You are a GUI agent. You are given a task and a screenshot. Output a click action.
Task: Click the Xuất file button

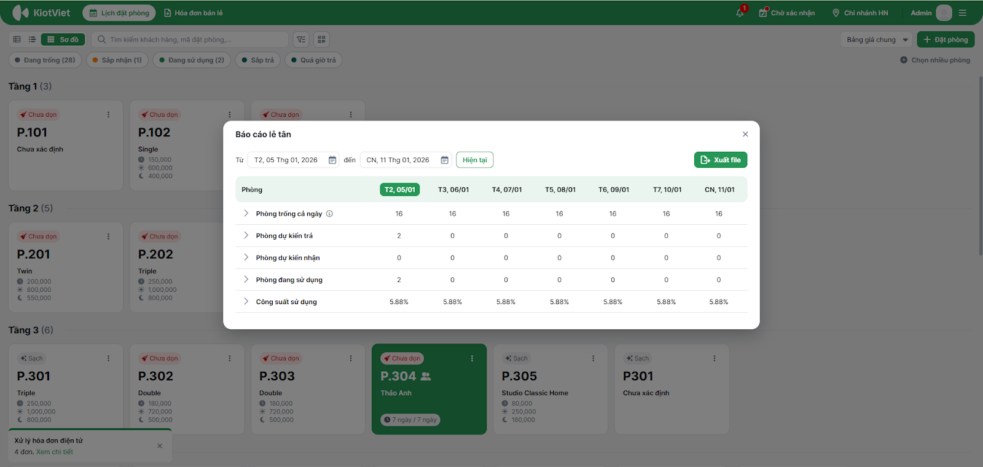[721, 160]
